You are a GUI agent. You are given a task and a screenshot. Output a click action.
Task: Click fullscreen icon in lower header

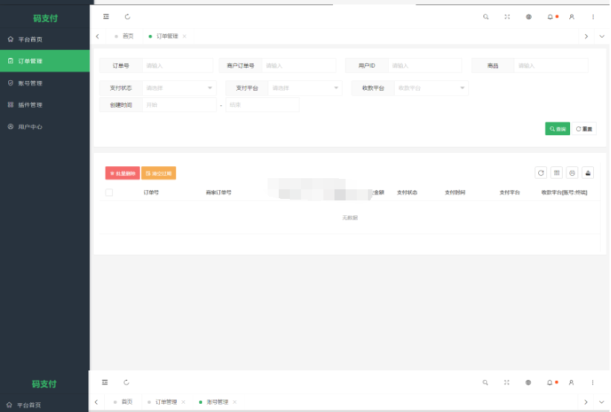pyautogui.click(x=507, y=382)
